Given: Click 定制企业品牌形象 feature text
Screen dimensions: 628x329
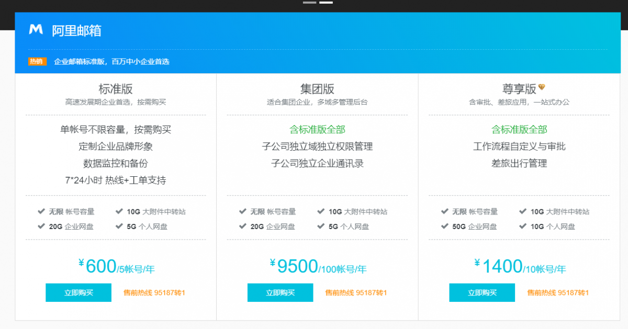Looking at the screenshot, I should point(116,146).
